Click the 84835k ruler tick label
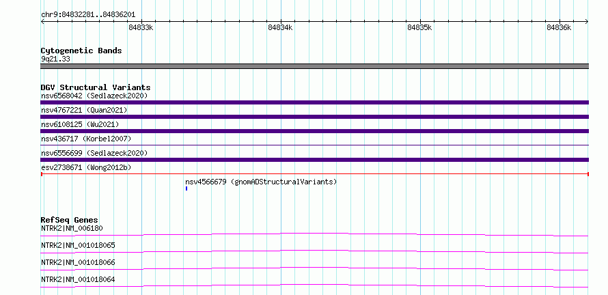This screenshot has width=608, height=295. pos(420,27)
